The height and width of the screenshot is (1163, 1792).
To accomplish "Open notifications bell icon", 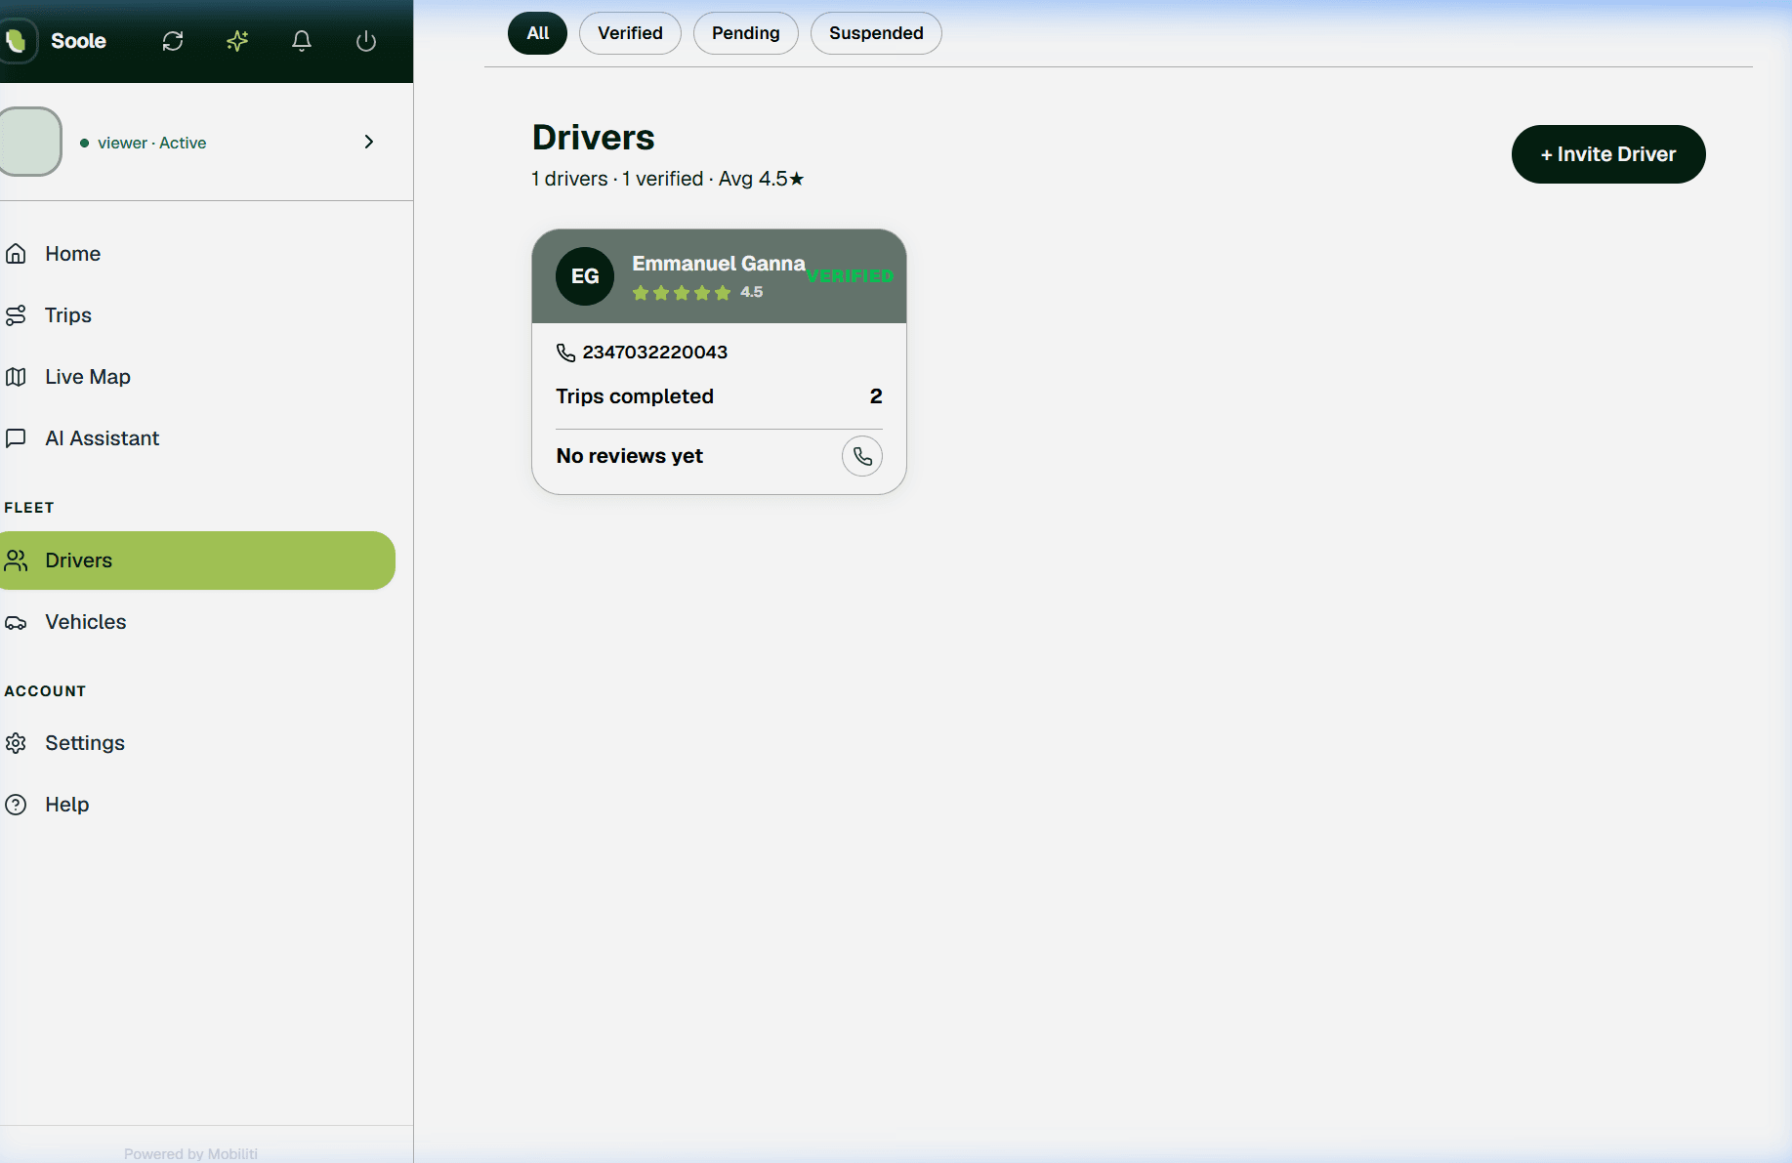I will (302, 41).
